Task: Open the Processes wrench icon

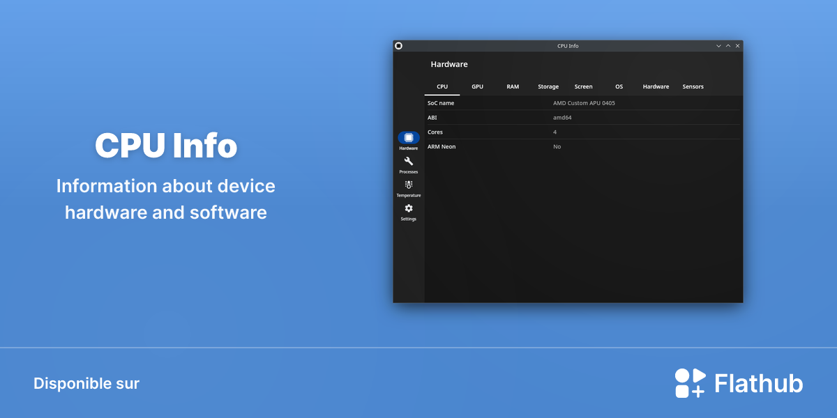Action: (409, 161)
